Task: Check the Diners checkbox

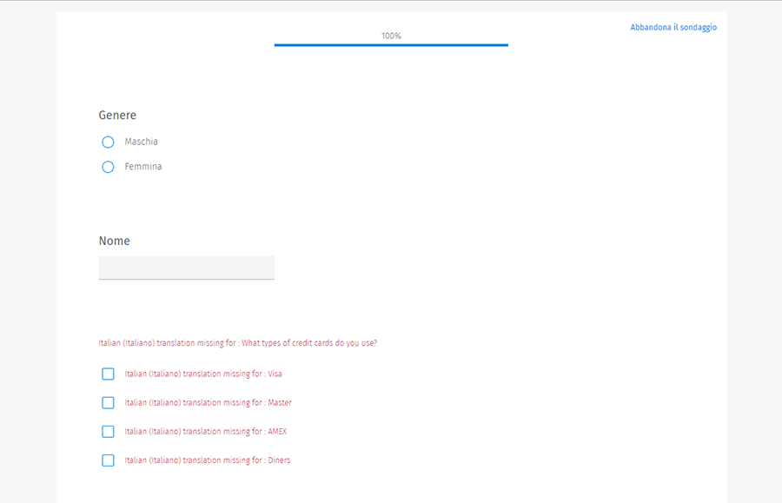Action: tap(108, 460)
